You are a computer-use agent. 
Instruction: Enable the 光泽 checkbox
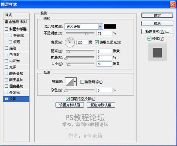6,67
